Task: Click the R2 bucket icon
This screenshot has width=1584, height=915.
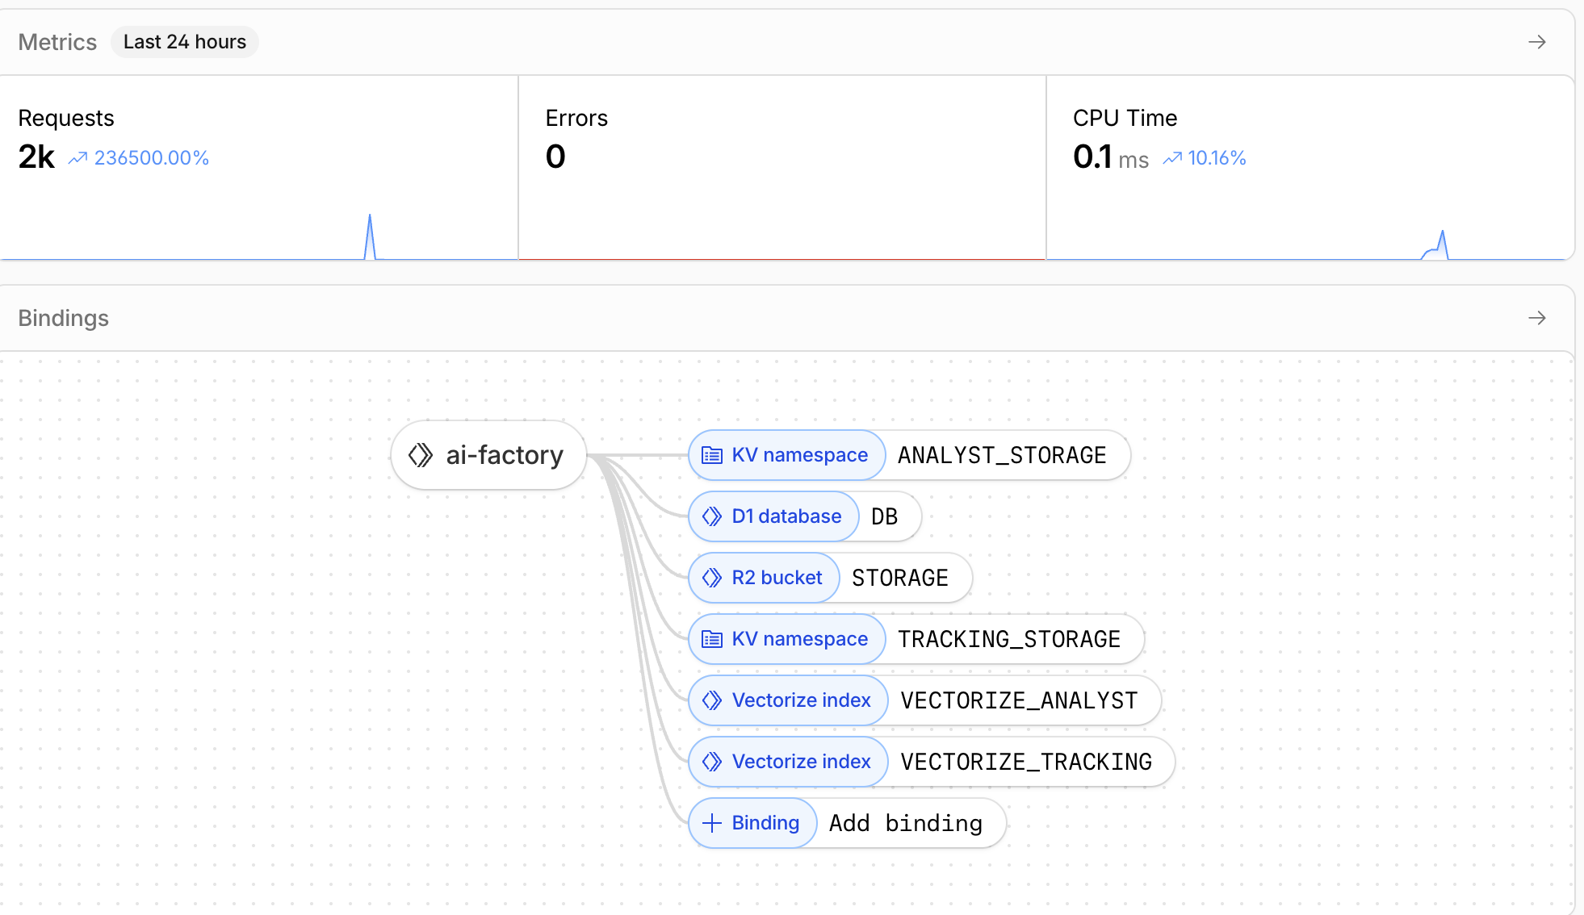Action: [711, 578]
